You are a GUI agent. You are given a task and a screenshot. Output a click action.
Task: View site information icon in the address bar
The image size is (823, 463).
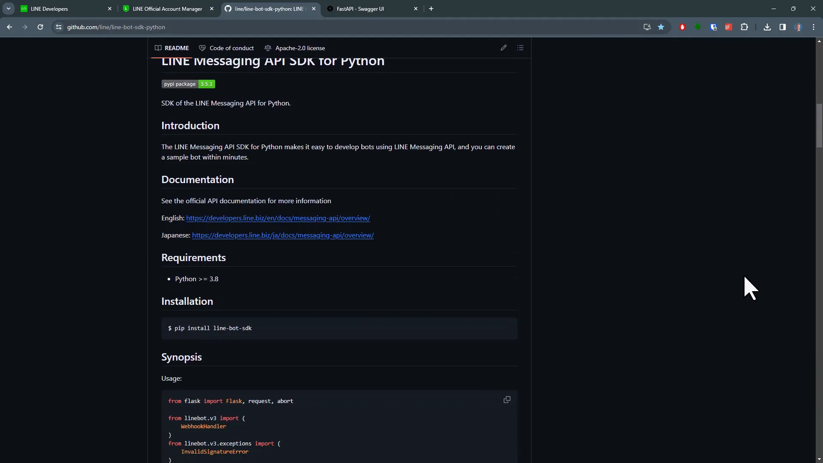(x=59, y=27)
